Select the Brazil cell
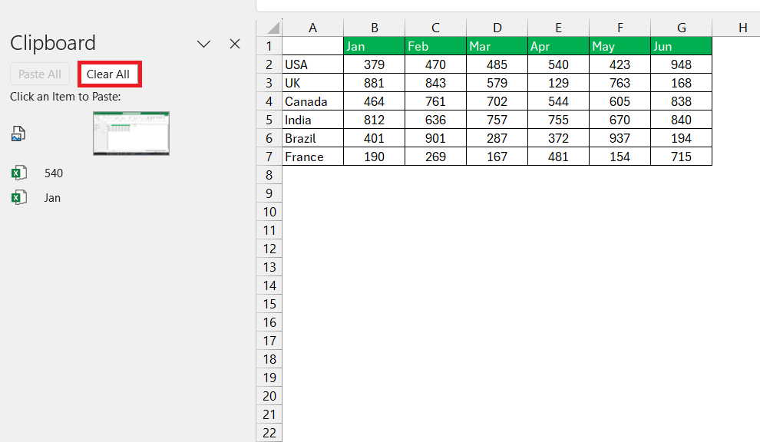This screenshot has width=760, height=442. [x=312, y=138]
